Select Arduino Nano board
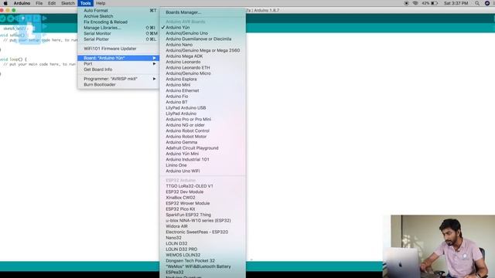The image size is (495, 278). (x=203, y=45)
